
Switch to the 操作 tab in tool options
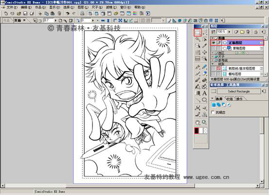(x=240, y=99)
